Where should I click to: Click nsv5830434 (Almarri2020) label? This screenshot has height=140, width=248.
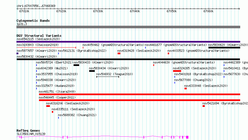pyautogui.click(x=109, y=68)
